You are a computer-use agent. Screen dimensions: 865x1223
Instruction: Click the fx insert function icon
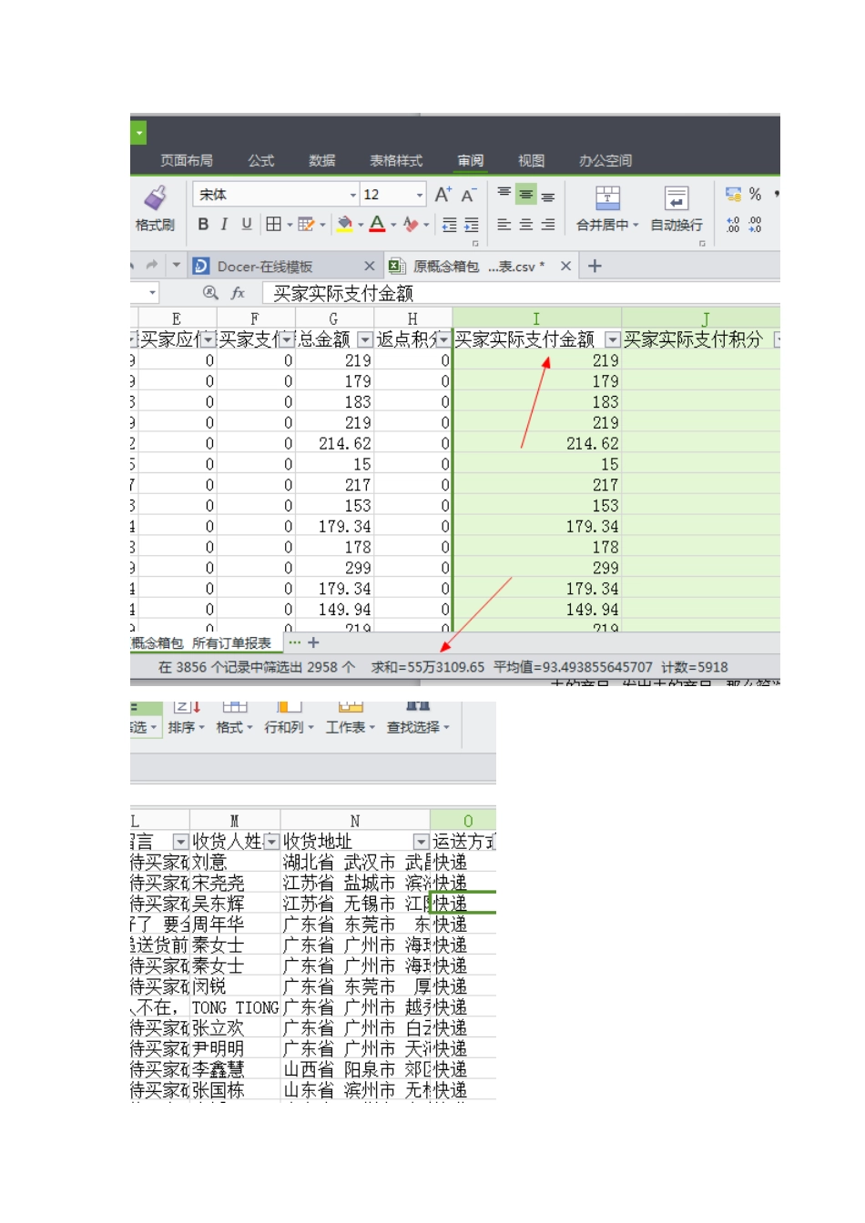(x=238, y=292)
